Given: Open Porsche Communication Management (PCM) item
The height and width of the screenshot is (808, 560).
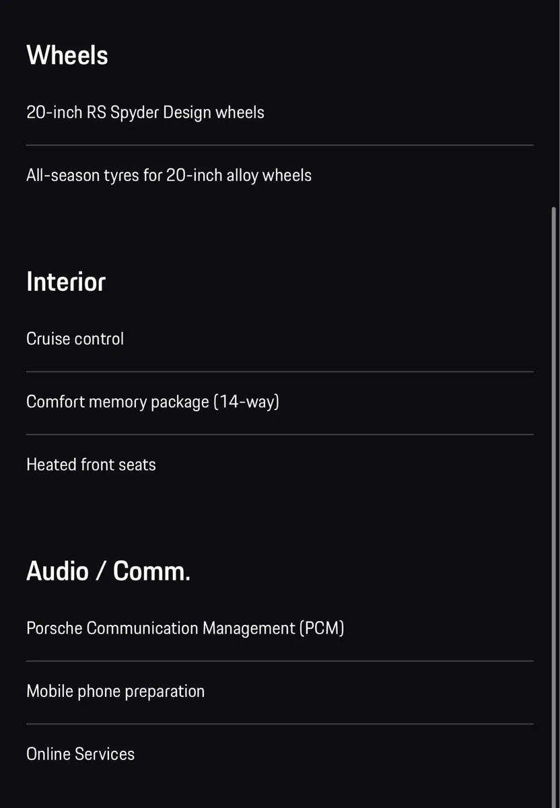Looking at the screenshot, I should (x=185, y=628).
